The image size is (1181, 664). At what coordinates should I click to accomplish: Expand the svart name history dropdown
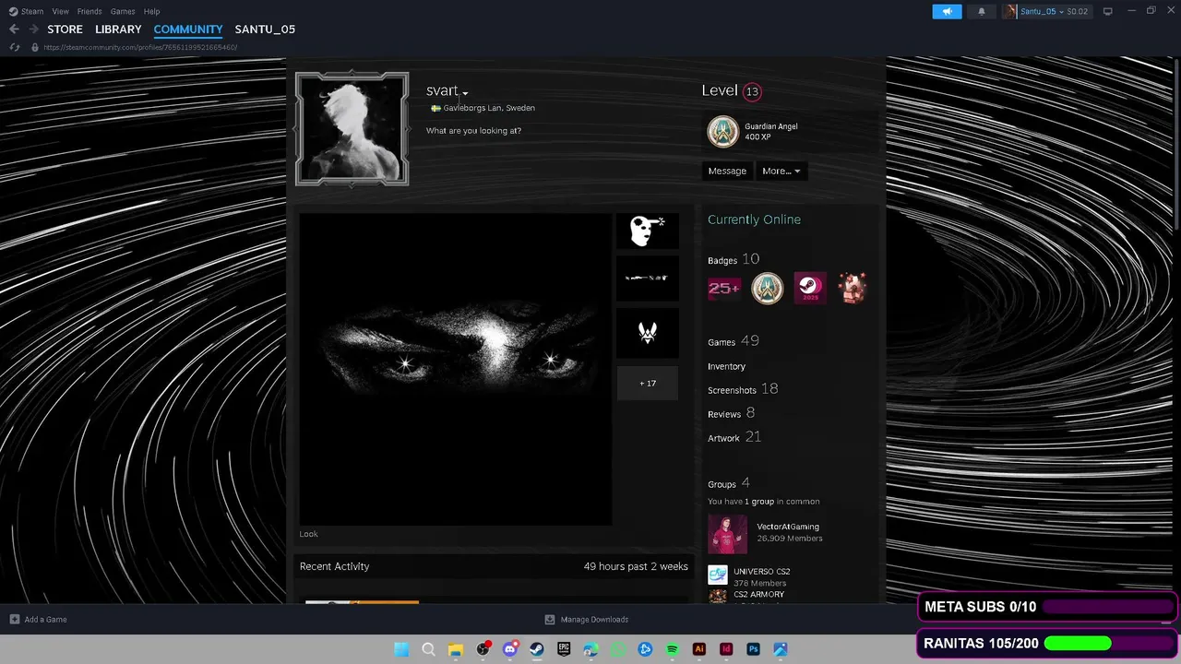[x=465, y=93]
